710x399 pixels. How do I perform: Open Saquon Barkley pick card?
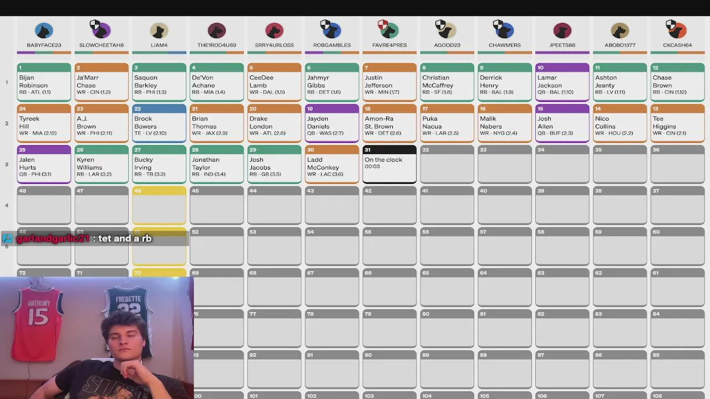click(159, 82)
